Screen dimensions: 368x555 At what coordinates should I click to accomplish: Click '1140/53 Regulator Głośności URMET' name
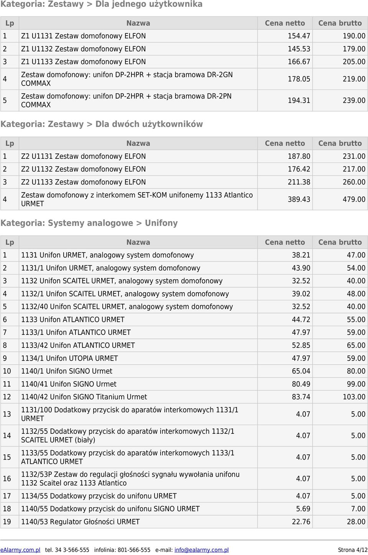80,522
